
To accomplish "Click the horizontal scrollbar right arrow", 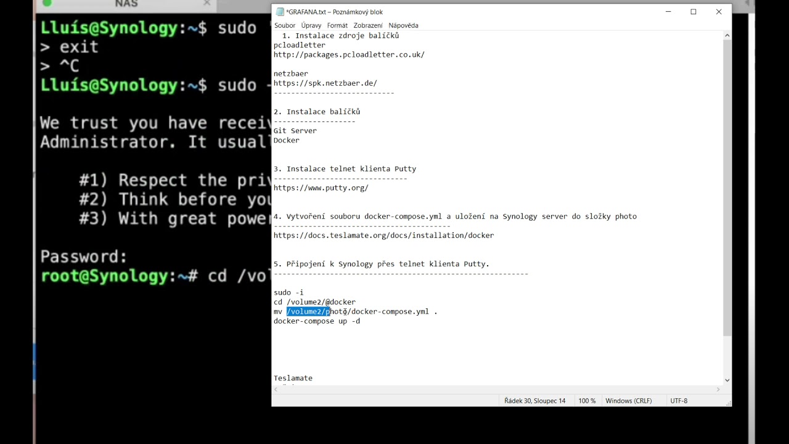I will point(717,389).
